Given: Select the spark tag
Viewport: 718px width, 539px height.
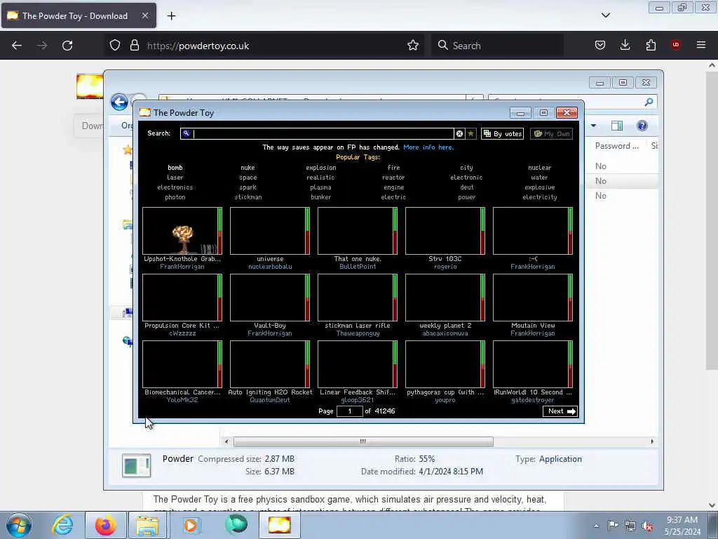Looking at the screenshot, I should [248, 187].
